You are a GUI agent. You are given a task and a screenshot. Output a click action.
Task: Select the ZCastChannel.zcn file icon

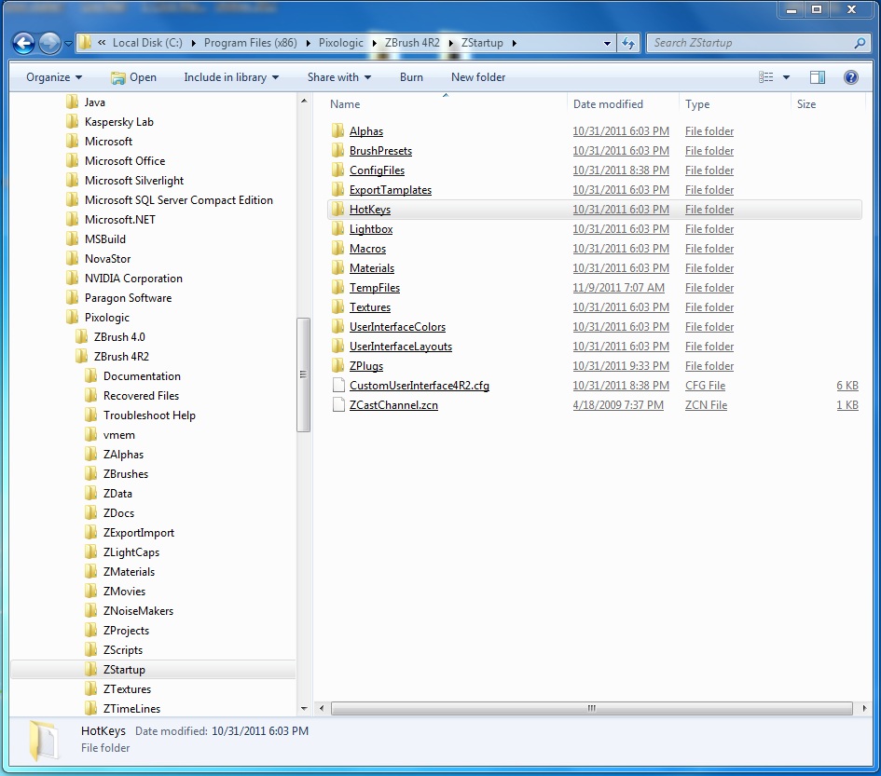(x=338, y=405)
